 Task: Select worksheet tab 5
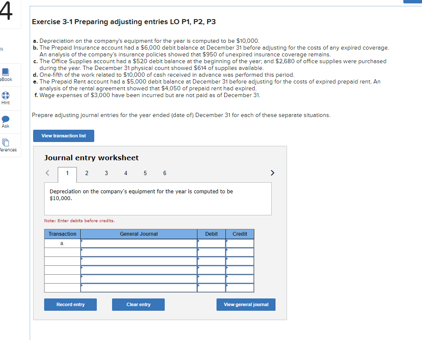[145, 173]
